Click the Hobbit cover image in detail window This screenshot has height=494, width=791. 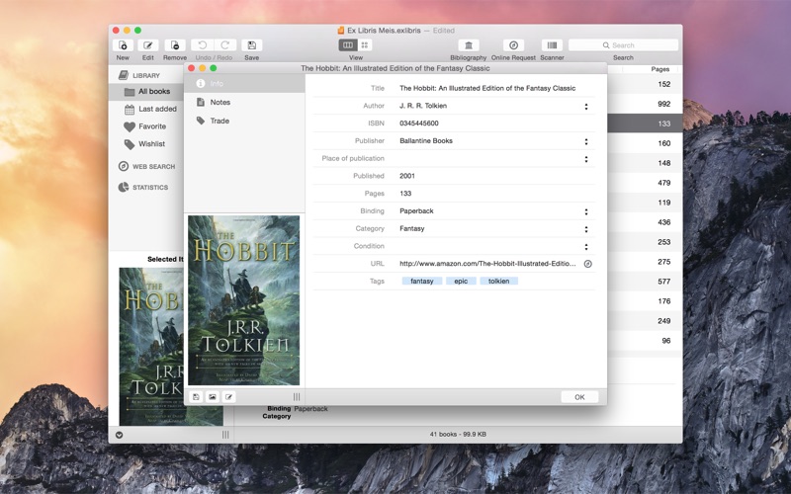coord(243,300)
